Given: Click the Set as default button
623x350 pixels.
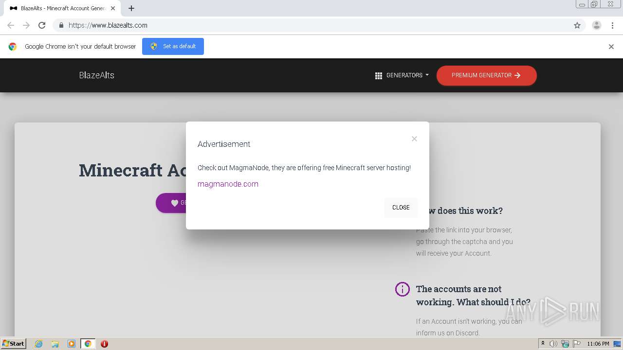Looking at the screenshot, I should pos(173,46).
